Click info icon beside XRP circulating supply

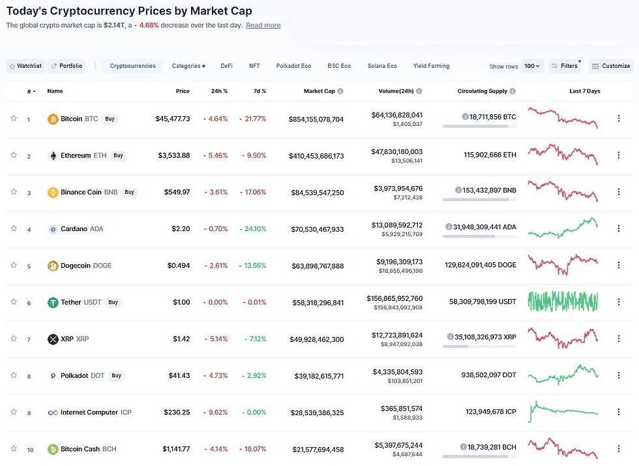coord(451,337)
